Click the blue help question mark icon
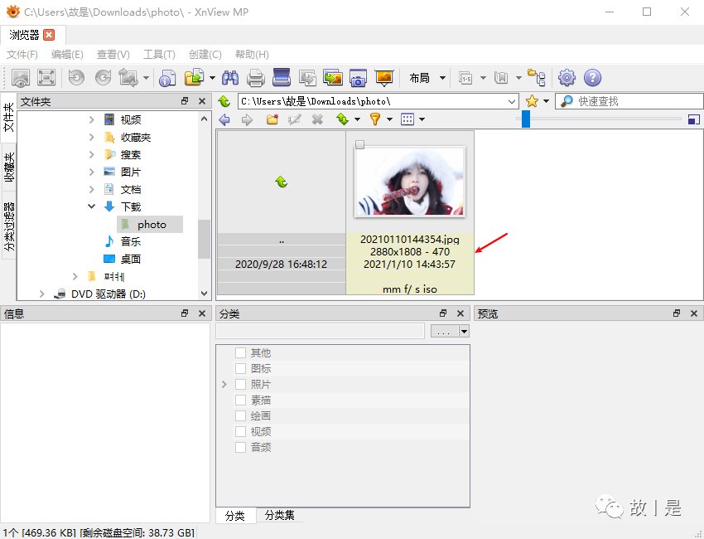Viewport: 704px width, 539px height. 592,78
